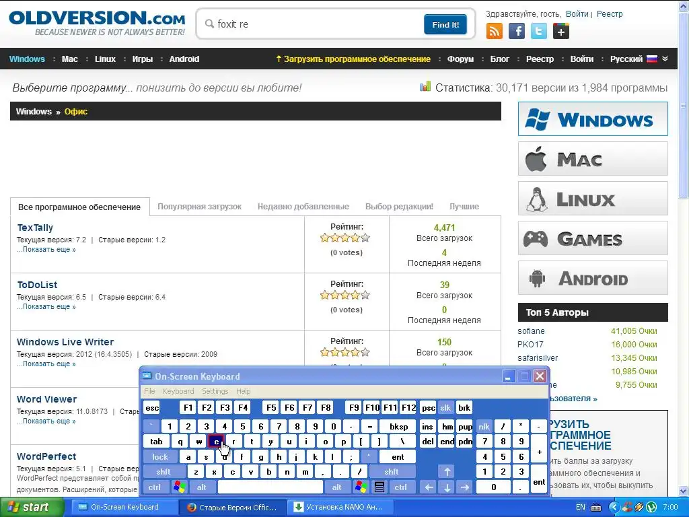Open the Facebook icon in header
689x517 pixels.
pyautogui.click(x=517, y=31)
